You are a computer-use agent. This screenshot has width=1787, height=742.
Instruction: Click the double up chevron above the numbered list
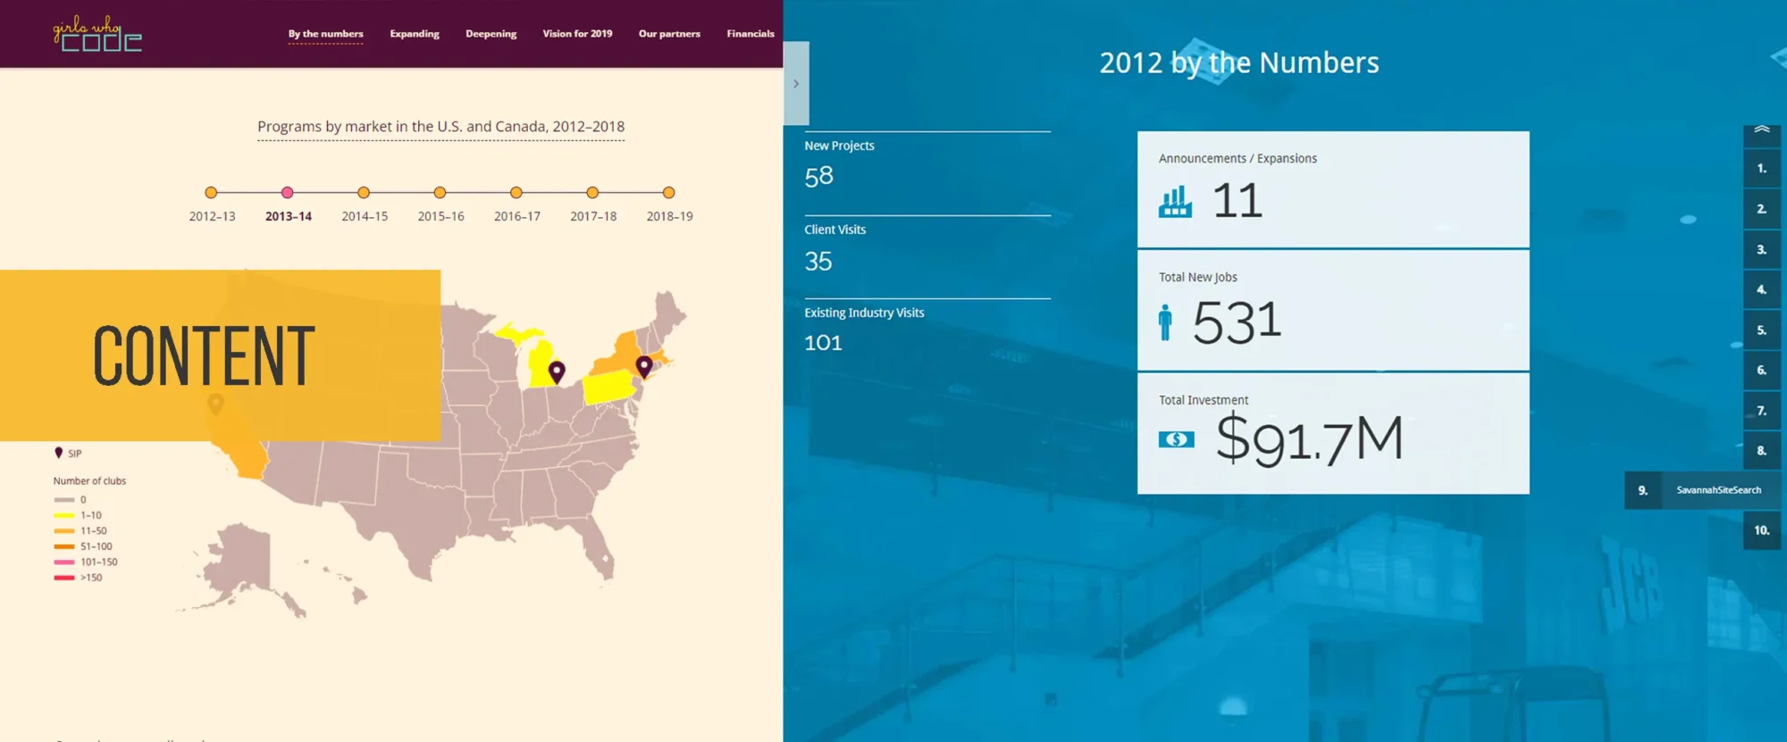click(1762, 129)
